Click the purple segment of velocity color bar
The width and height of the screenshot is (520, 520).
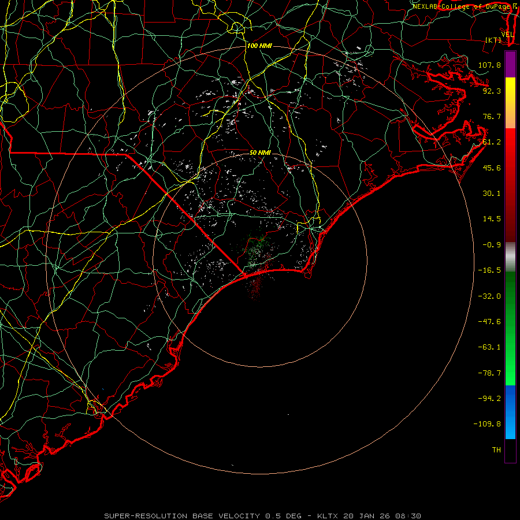point(510,64)
